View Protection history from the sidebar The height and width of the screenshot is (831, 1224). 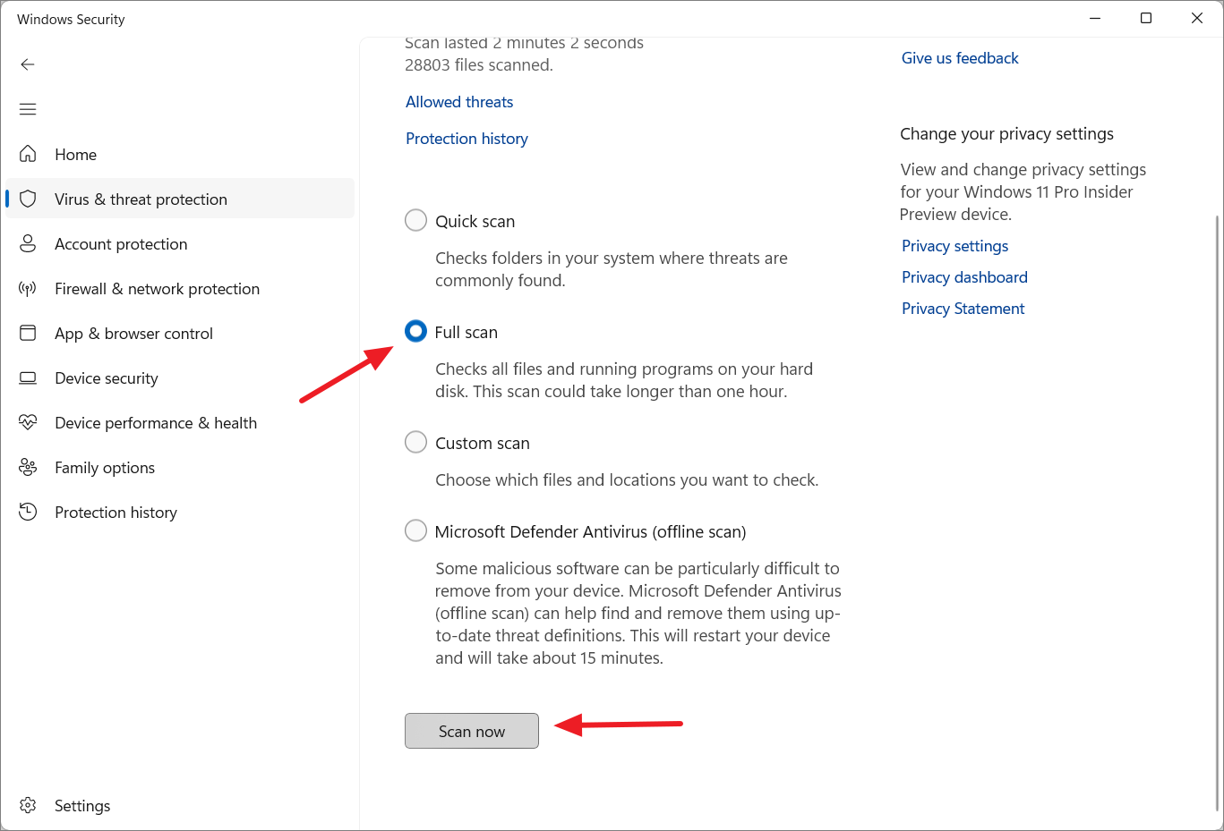pos(116,512)
